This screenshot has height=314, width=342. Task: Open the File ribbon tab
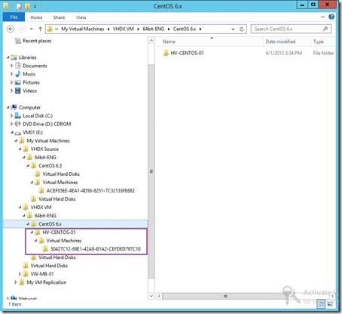point(14,17)
